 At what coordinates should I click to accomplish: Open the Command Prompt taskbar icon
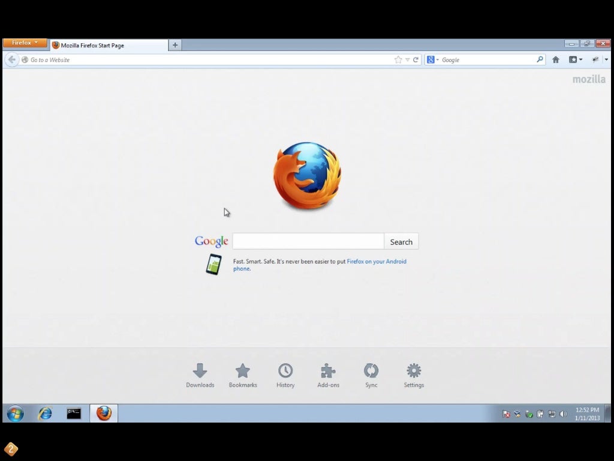pos(74,413)
